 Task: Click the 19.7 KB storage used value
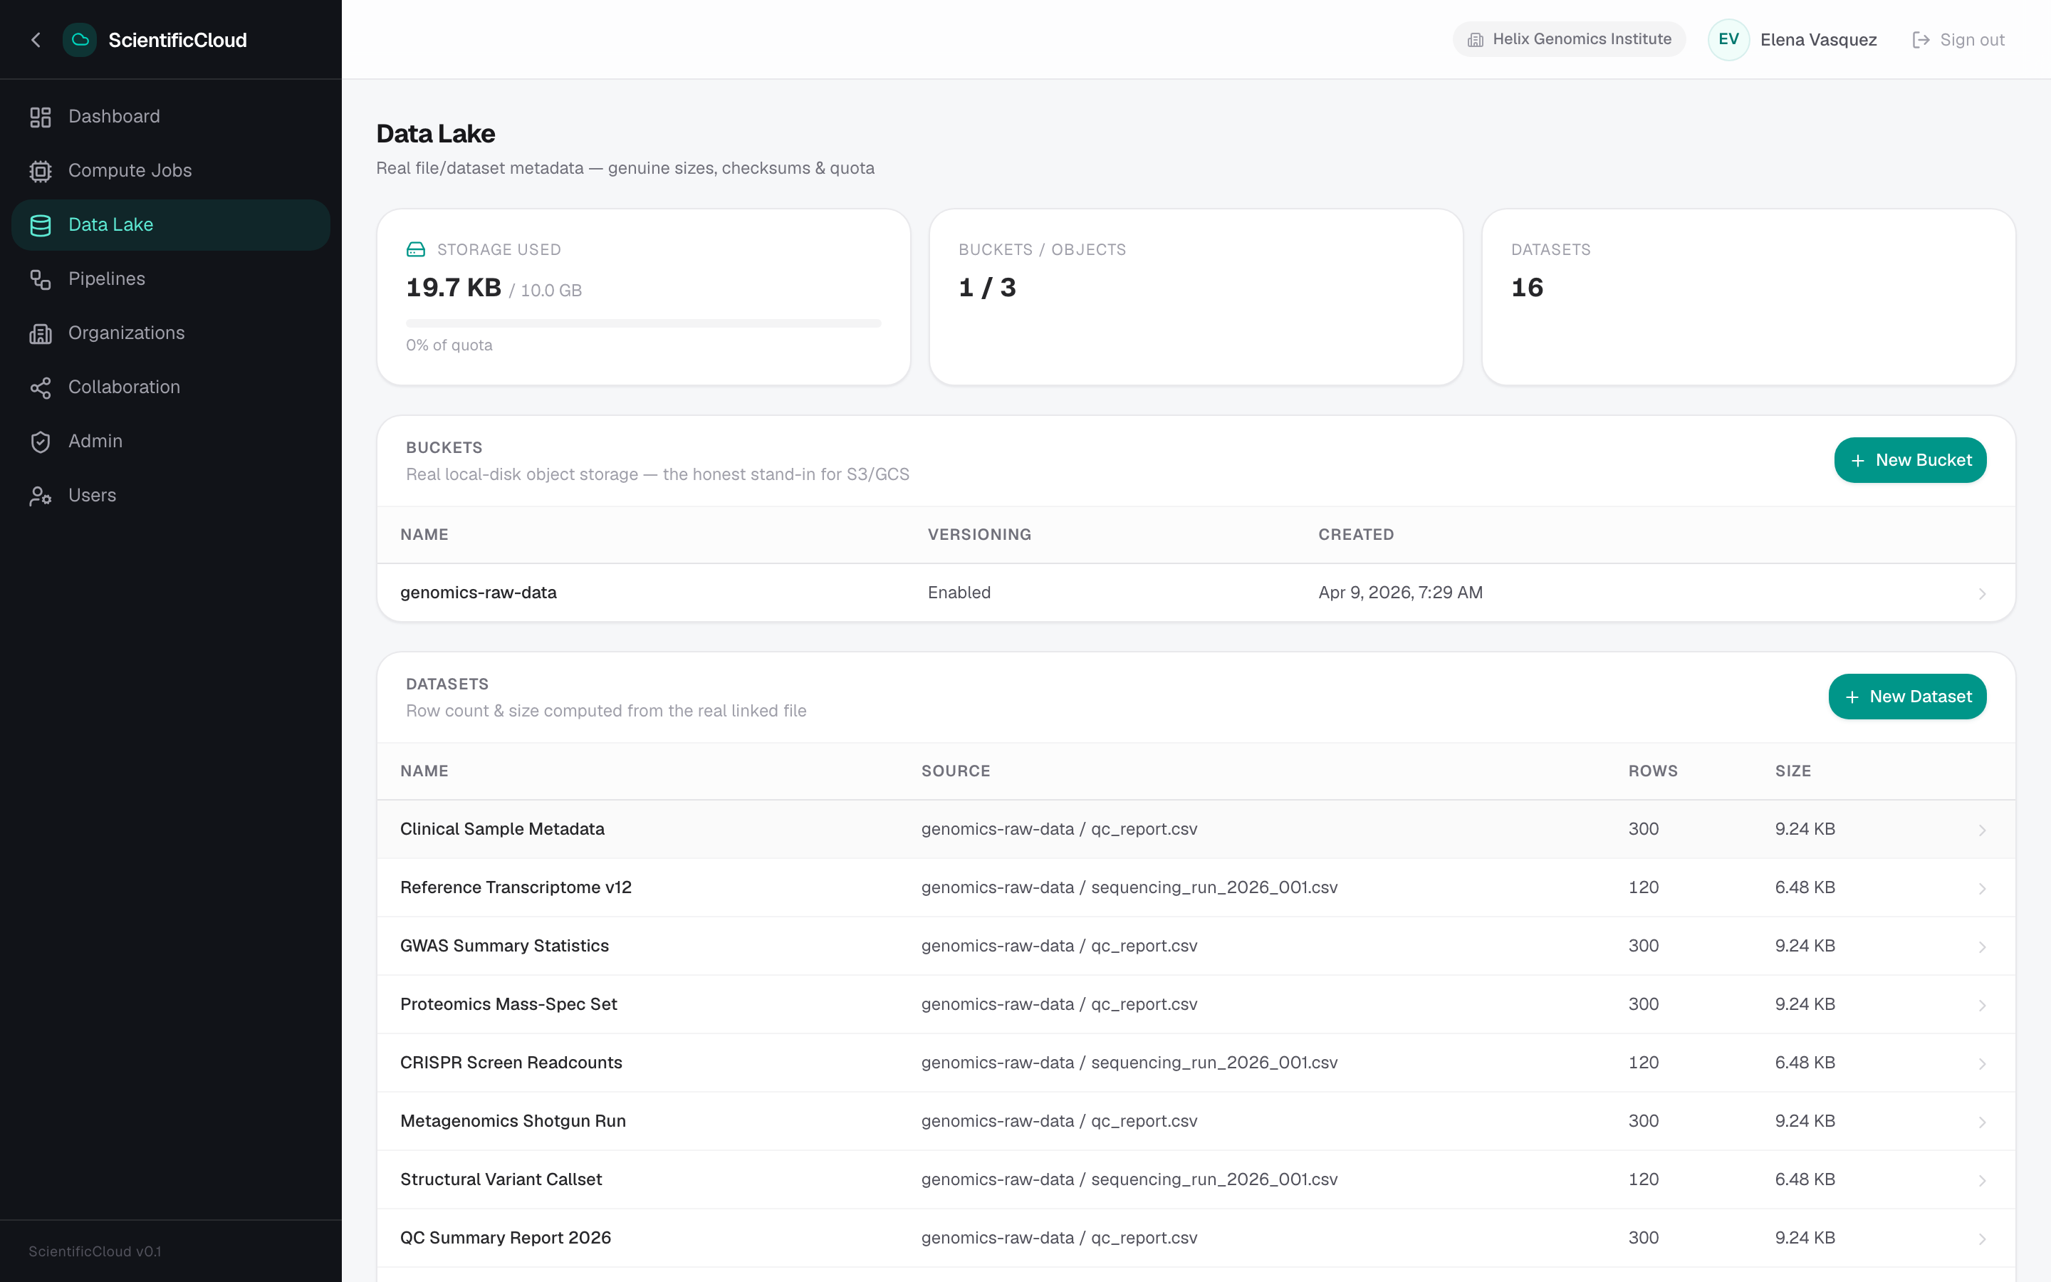[454, 288]
